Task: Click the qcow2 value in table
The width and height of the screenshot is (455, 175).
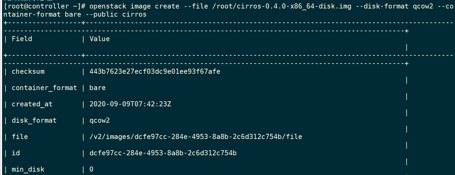Action: [x=100, y=121]
